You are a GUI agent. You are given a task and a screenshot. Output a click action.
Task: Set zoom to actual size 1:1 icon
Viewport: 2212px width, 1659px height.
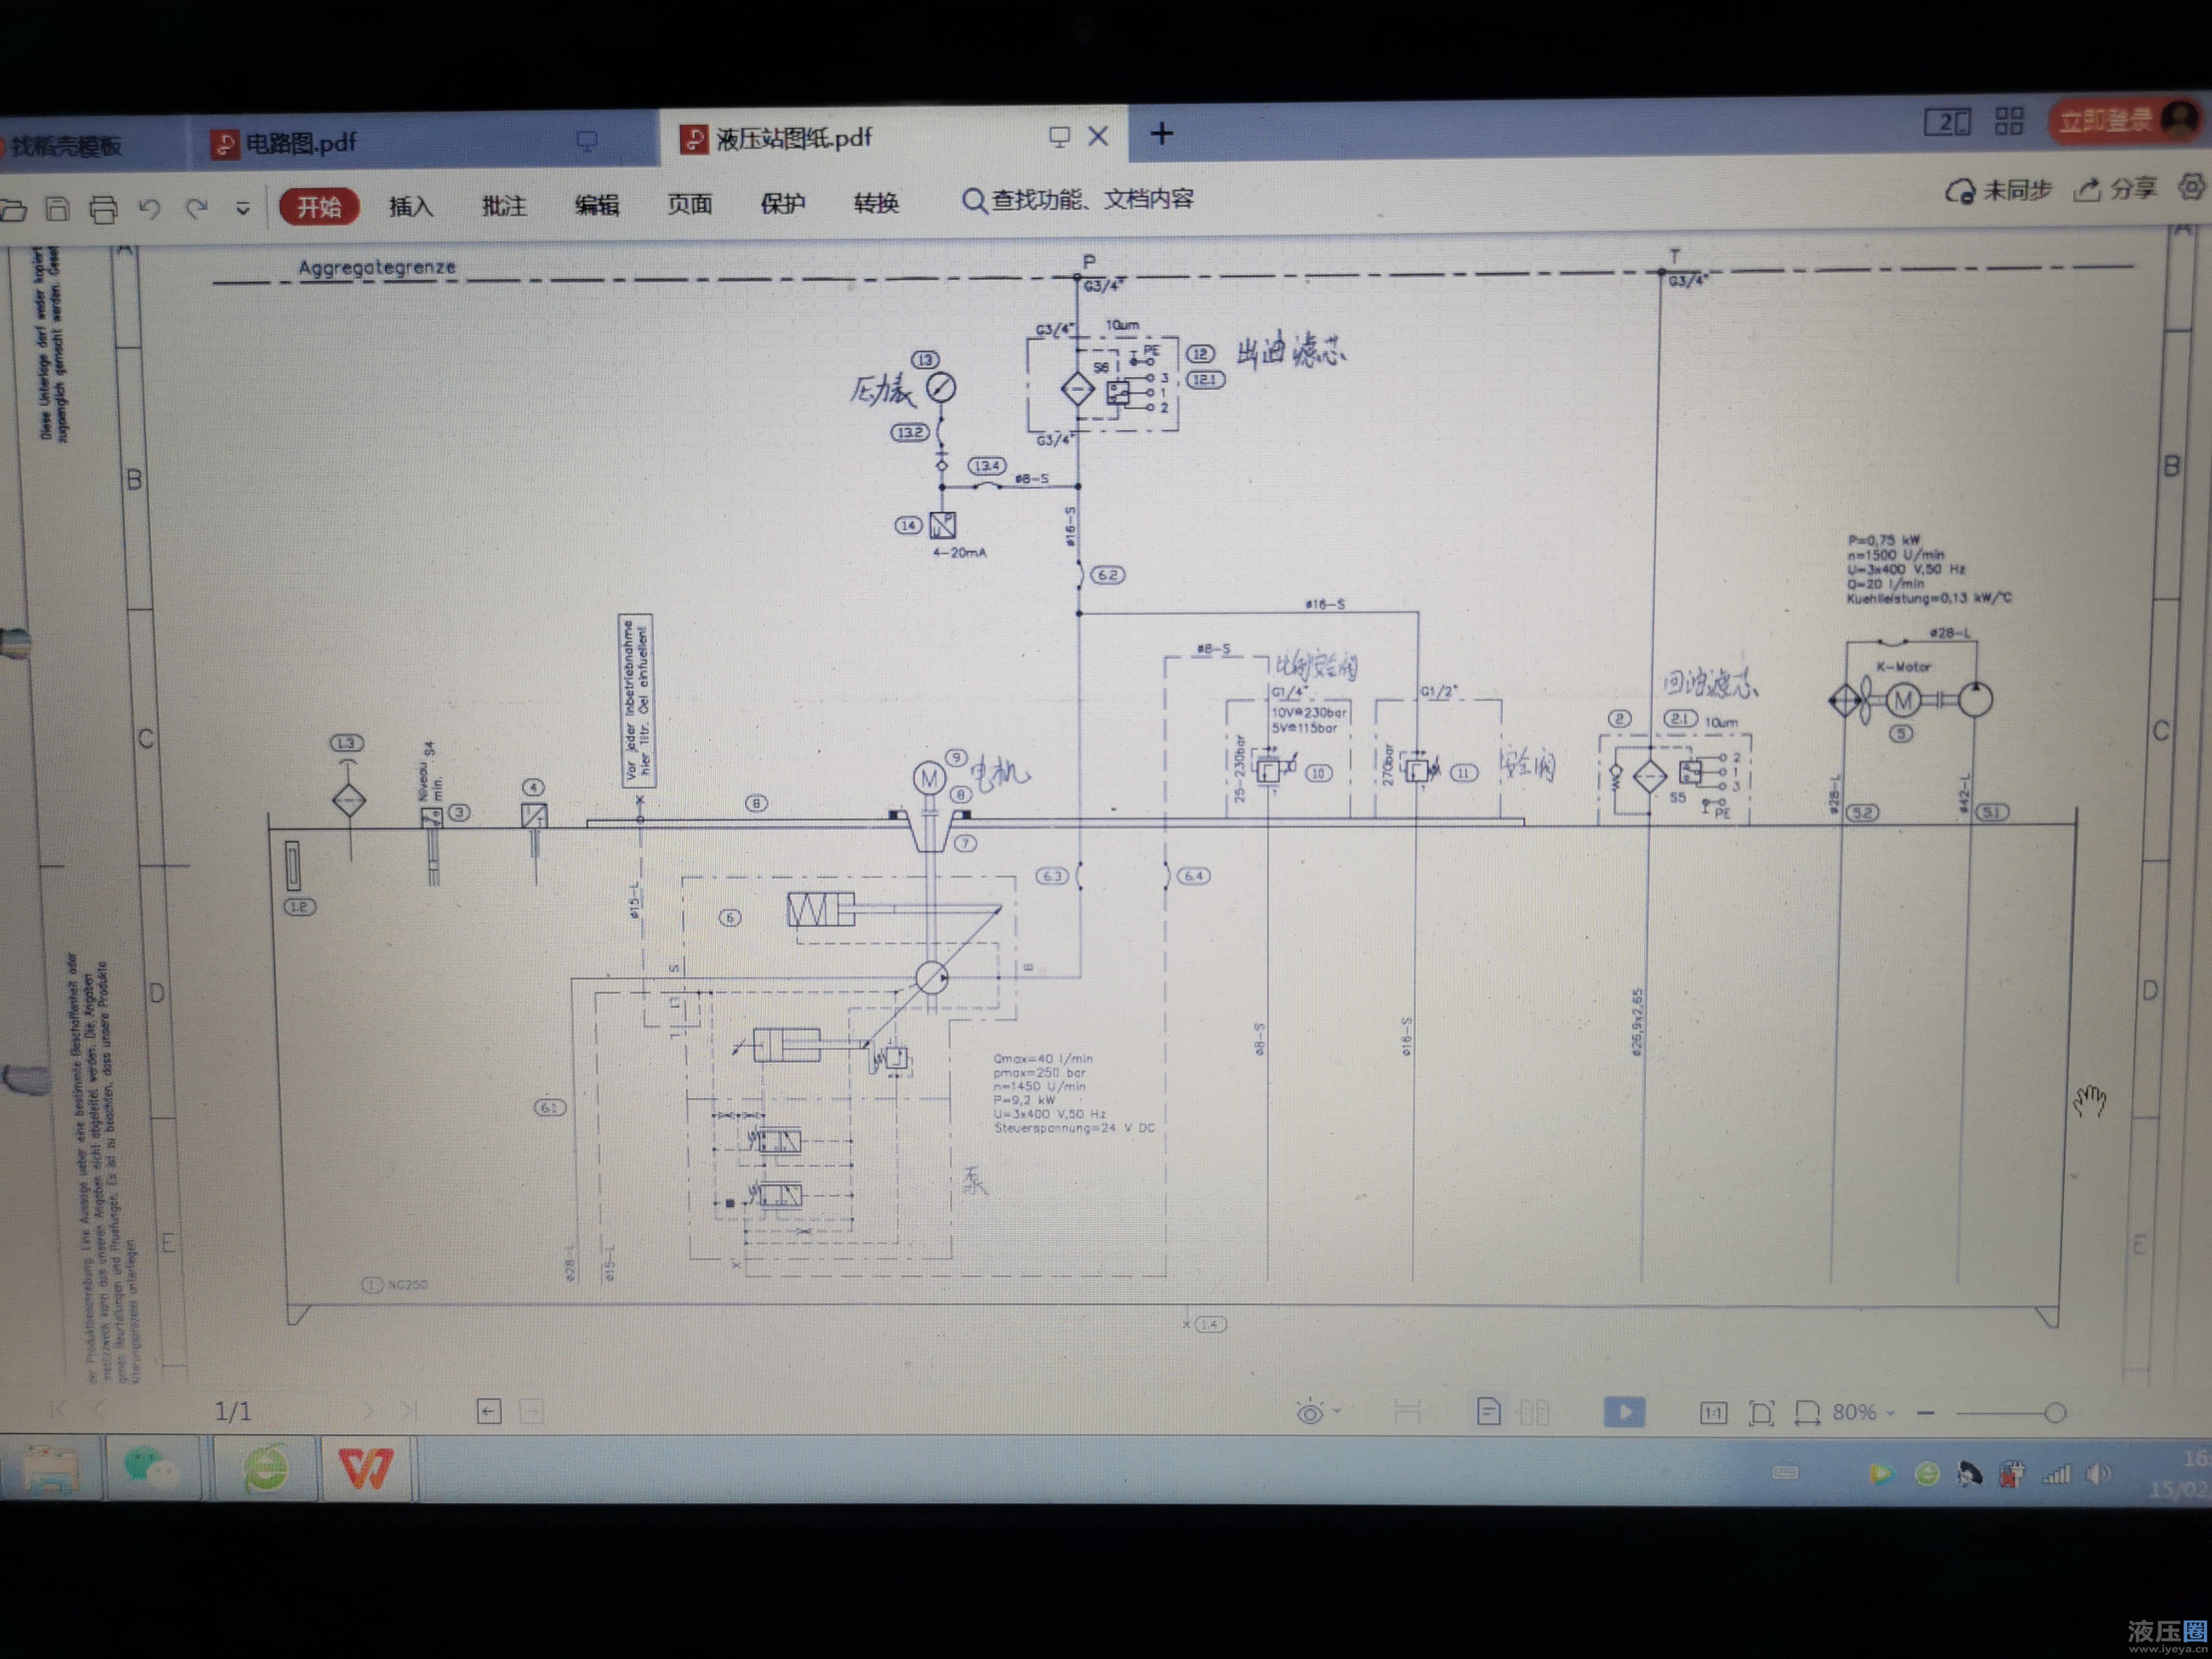[1713, 1413]
